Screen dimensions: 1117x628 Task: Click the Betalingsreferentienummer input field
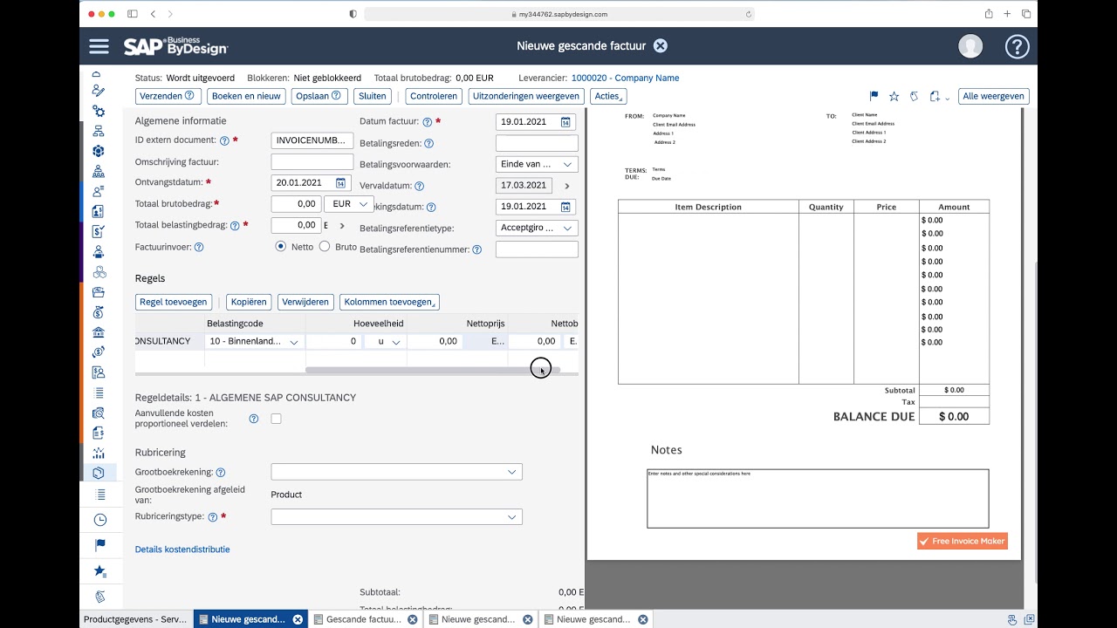pyautogui.click(x=537, y=249)
